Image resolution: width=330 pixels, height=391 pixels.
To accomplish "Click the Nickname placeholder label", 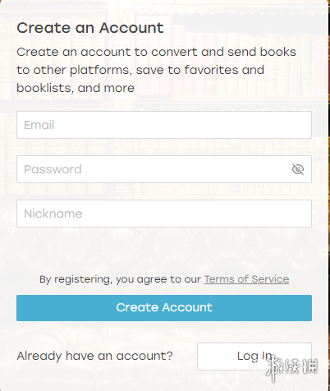I will [53, 214].
